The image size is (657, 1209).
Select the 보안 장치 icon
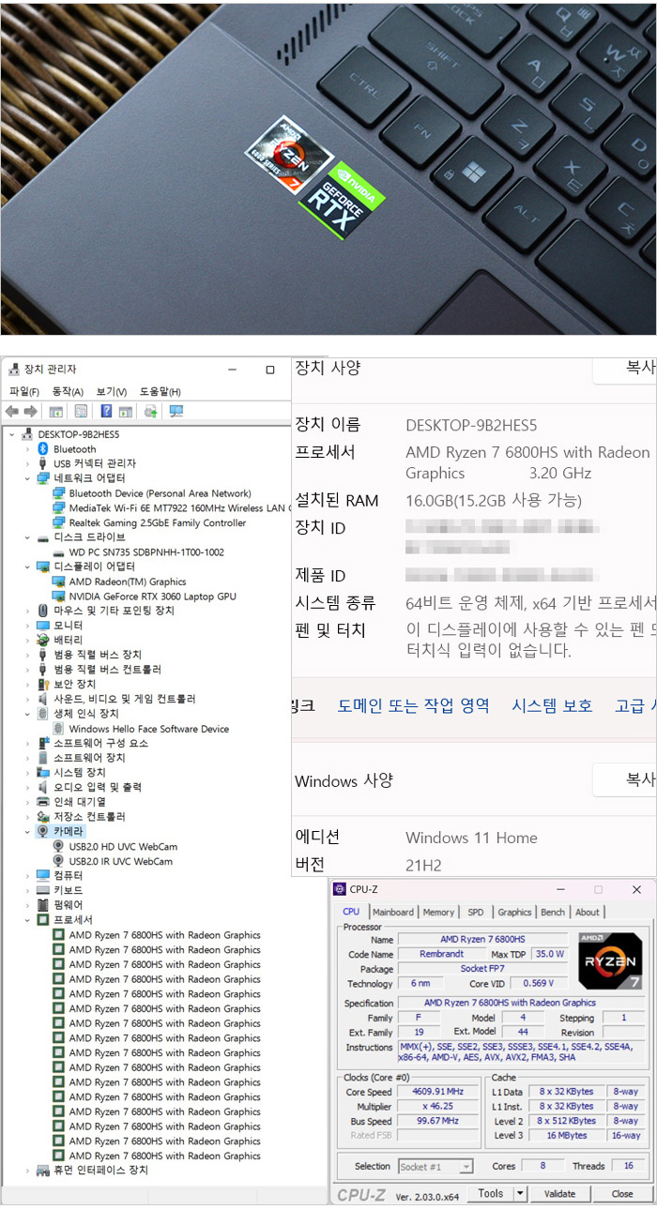[x=42, y=684]
